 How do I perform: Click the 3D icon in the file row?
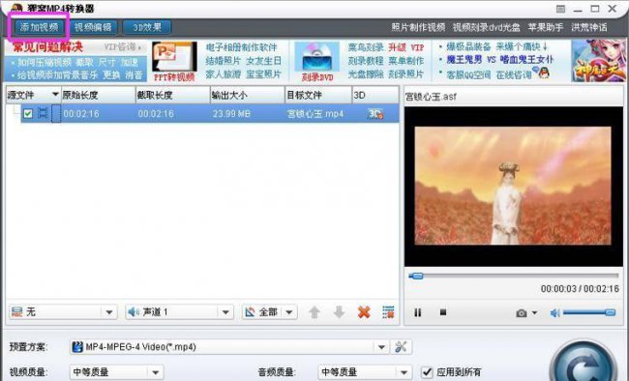pyautogui.click(x=375, y=114)
